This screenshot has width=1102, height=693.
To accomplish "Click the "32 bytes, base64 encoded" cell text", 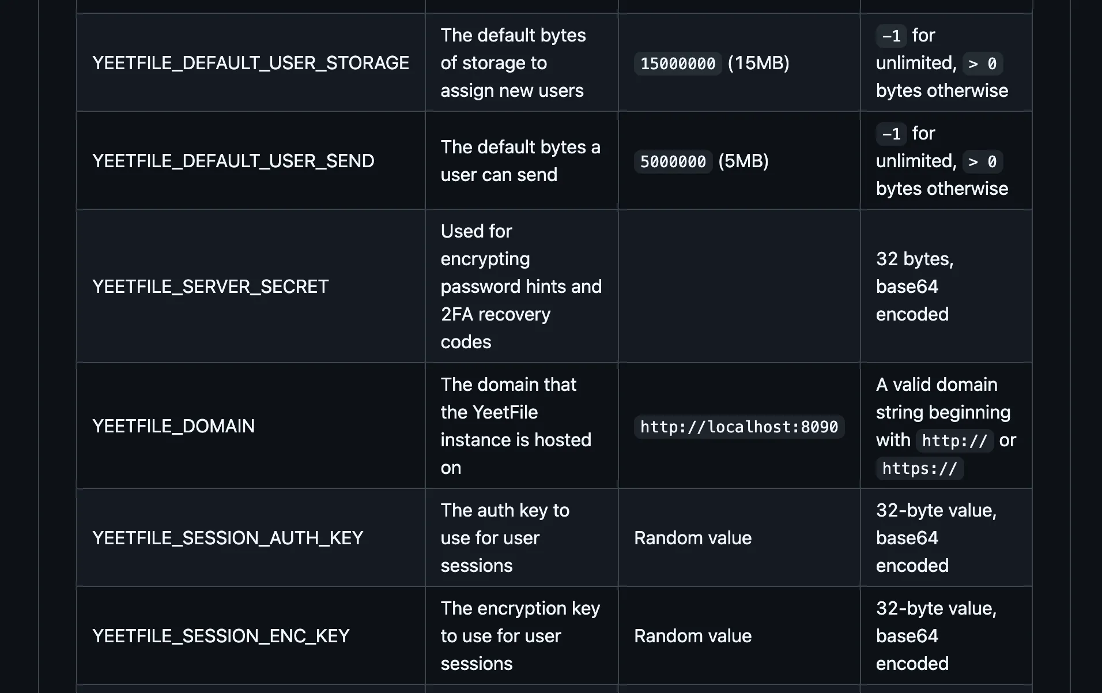I will pos(914,287).
